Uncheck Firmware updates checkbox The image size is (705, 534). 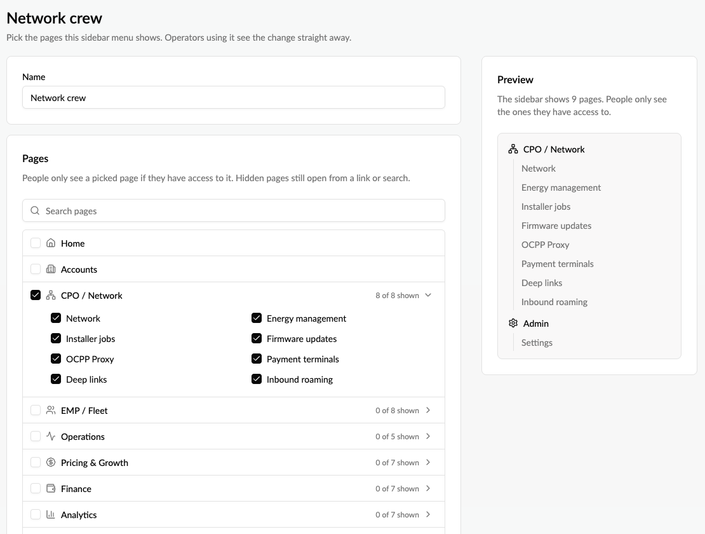pyautogui.click(x=257, y=338)
